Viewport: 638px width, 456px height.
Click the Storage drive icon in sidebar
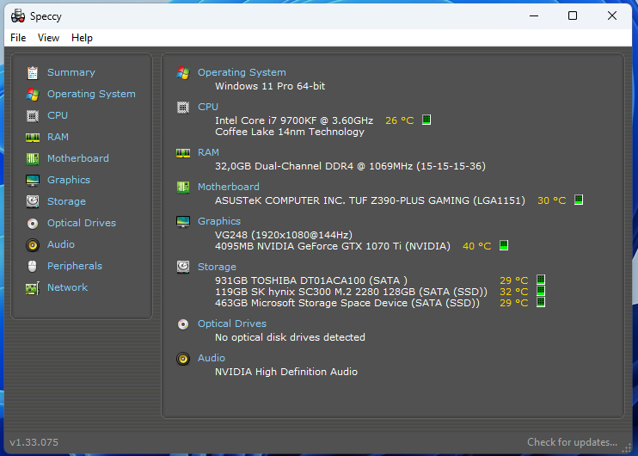point(33,201)
